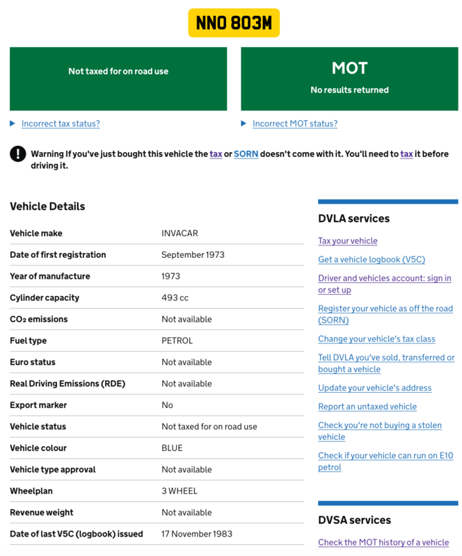The height and width of the screenshot is (556, 462).
Task: Click Report an untaxed vehicle
Action: click(367, 407)
